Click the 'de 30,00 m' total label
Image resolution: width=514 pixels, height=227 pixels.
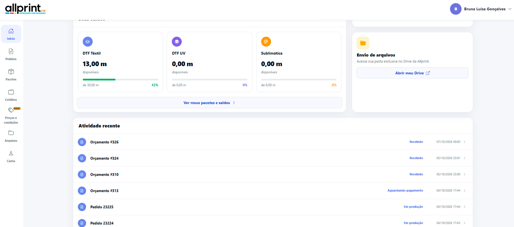pyautogui.click(x=91, y=85)
